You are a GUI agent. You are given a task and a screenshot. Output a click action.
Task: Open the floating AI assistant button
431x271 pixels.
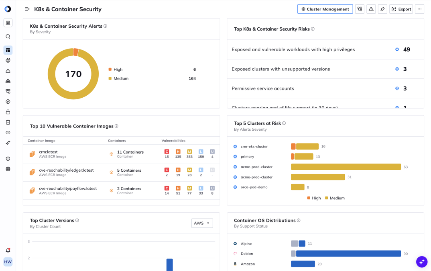click(422, 262)
